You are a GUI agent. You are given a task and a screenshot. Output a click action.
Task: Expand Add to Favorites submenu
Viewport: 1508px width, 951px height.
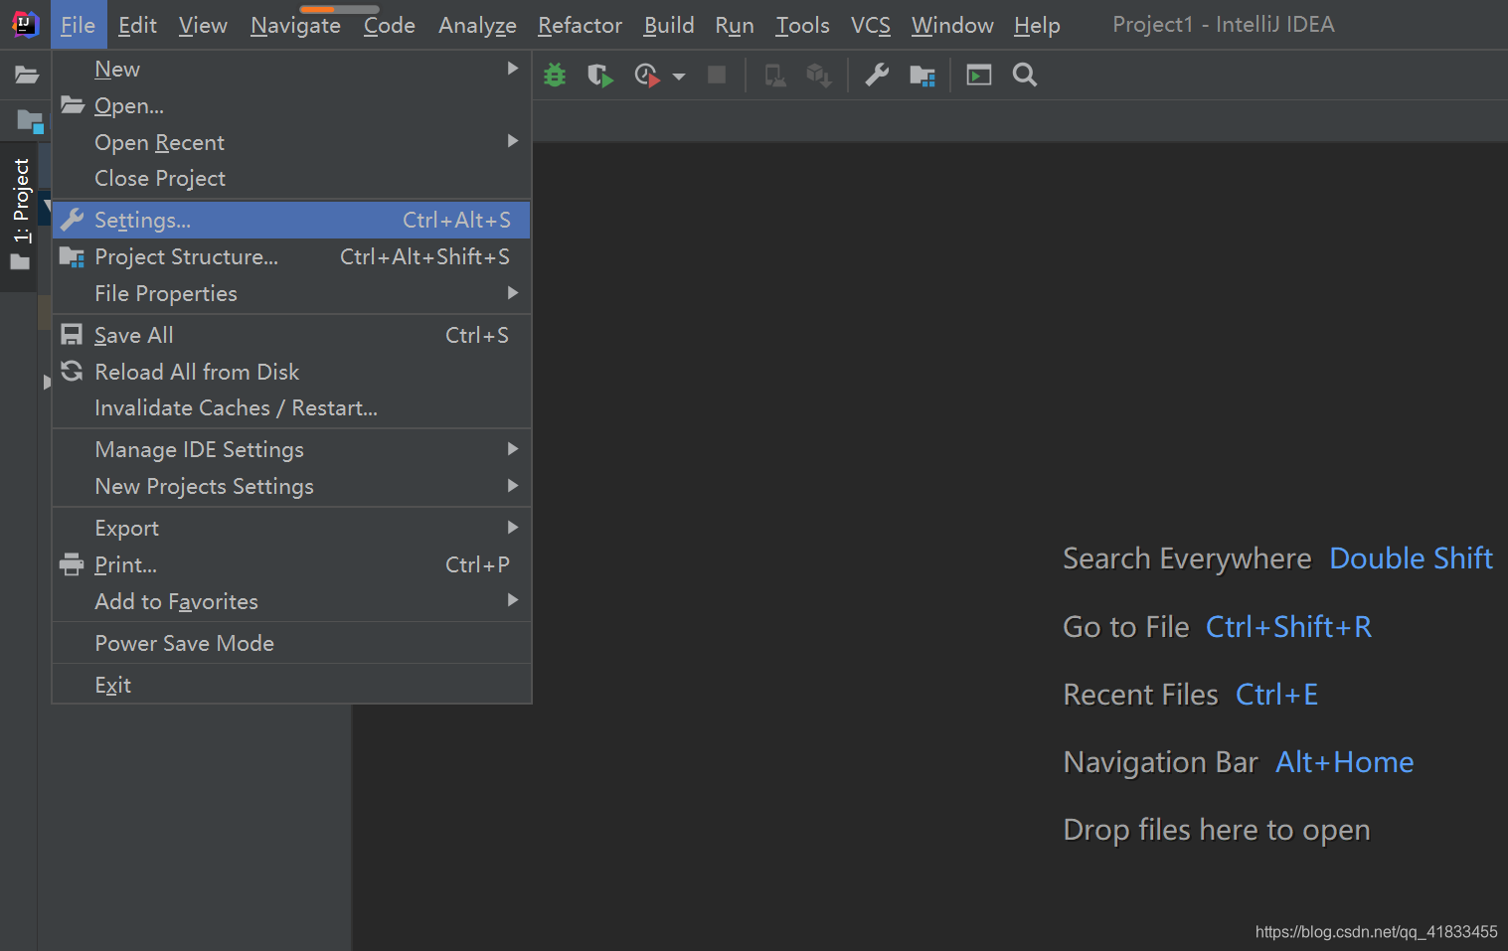click(291, 601)
